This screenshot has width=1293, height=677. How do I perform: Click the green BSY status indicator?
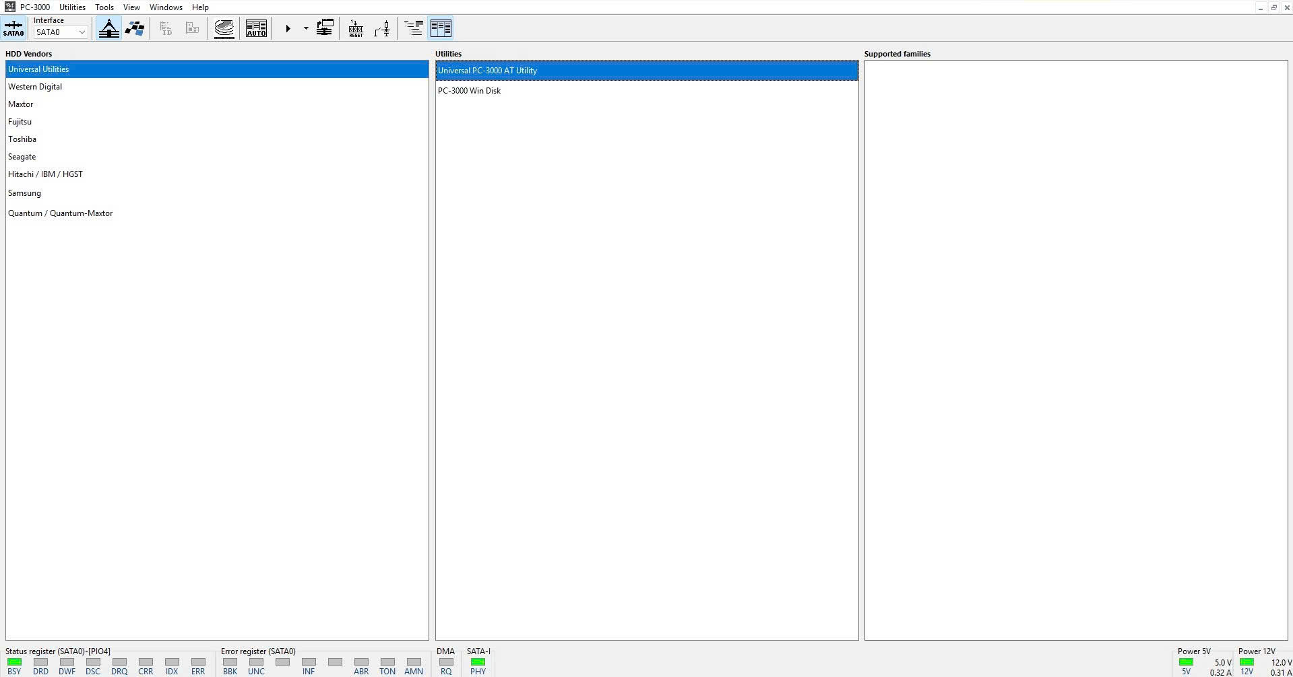(14, 662)
